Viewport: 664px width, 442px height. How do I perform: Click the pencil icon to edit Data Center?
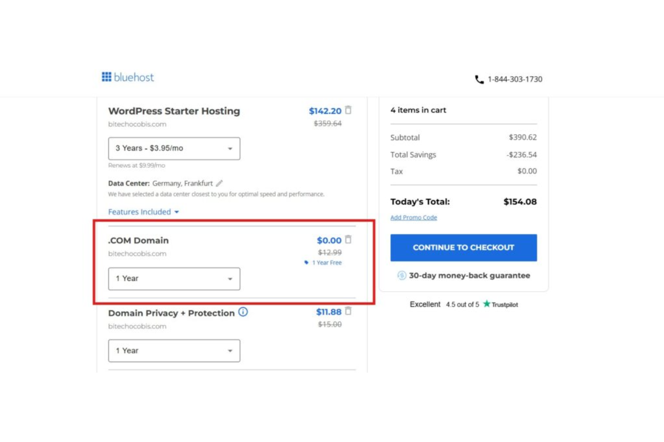(x=219, y=183)
